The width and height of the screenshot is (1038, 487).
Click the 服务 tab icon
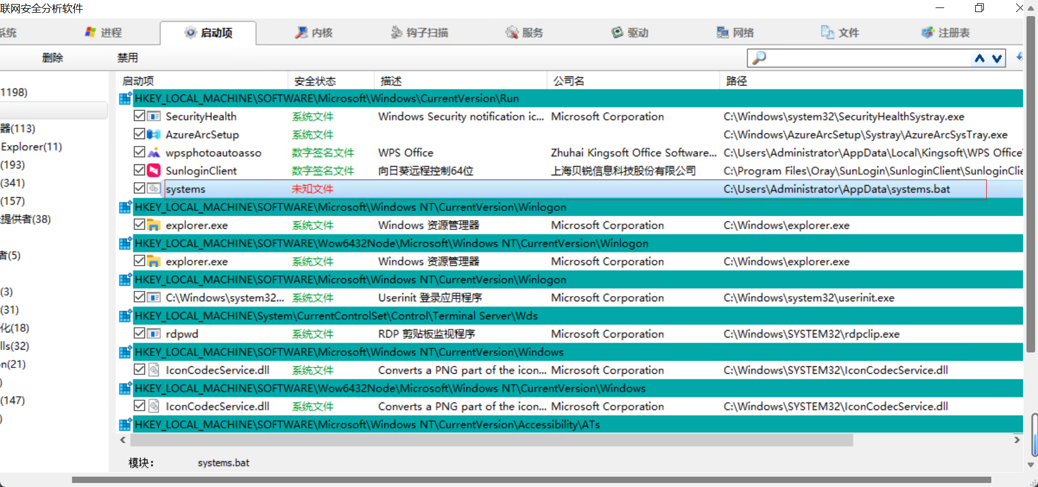pyautogui.click(x=512, y=32)
